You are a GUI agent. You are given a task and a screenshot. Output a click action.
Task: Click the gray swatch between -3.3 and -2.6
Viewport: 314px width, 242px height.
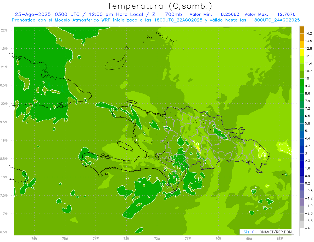click(302, 217)
